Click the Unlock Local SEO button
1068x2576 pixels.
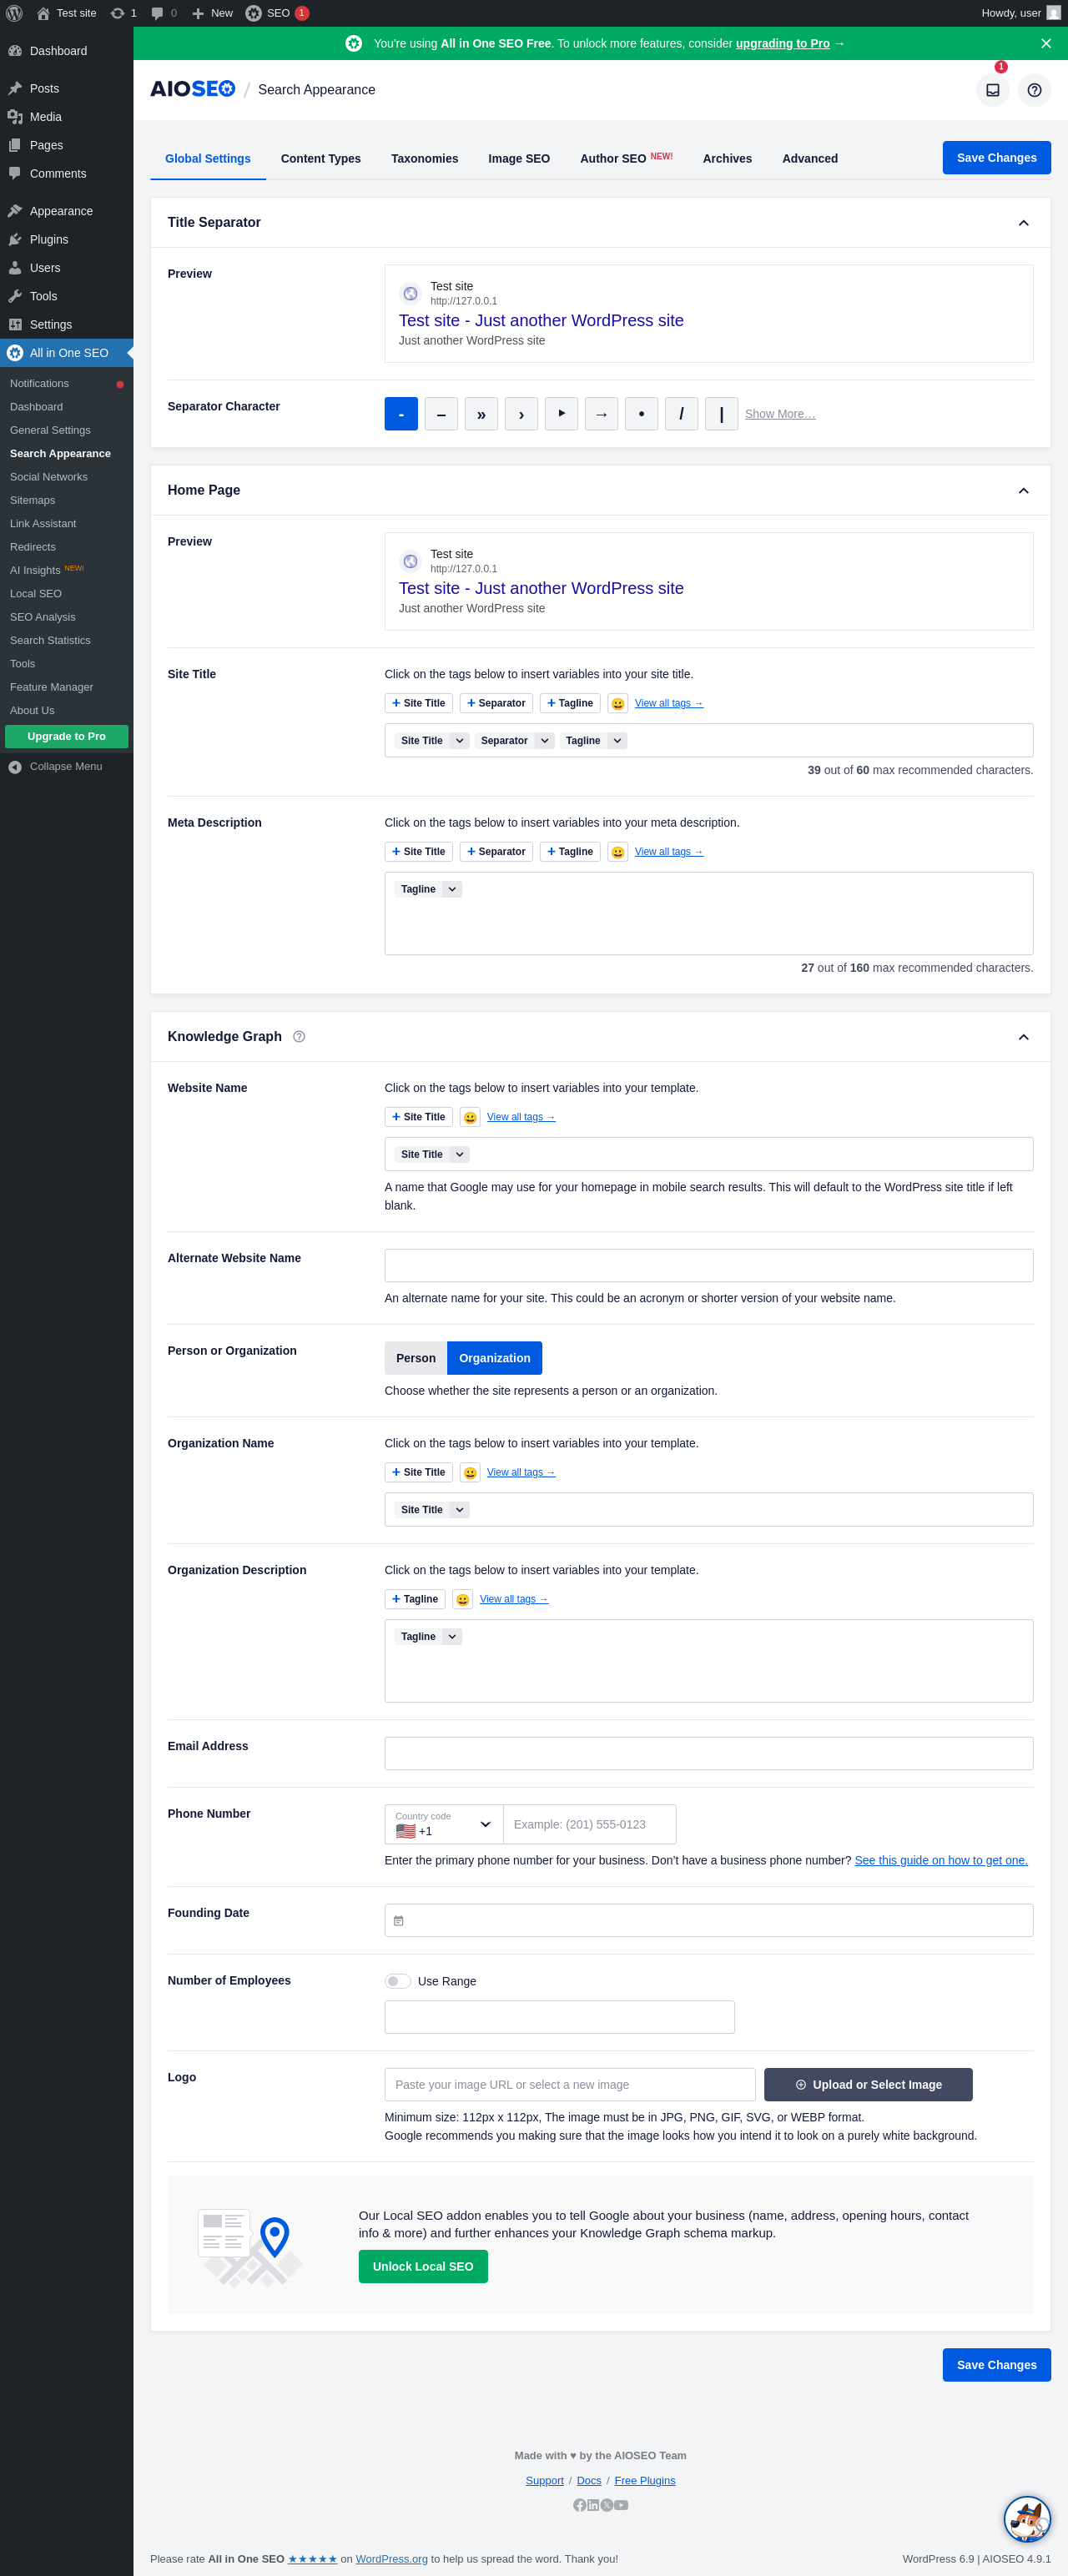point(422,2266)
